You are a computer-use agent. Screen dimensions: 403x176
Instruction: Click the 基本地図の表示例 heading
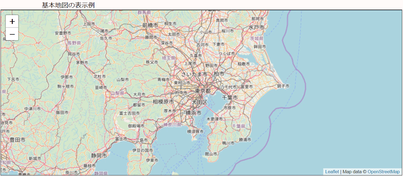click(68, 5)
